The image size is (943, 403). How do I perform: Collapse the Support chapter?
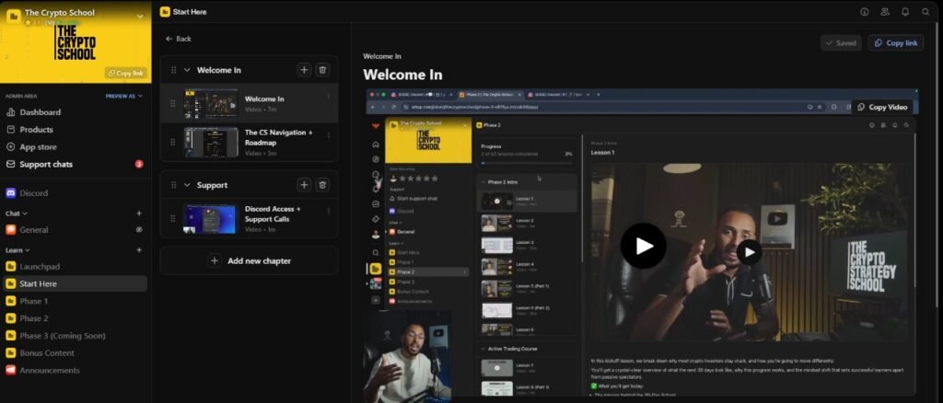click(187, 185)
